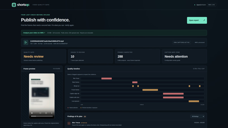Open the Issues to Review card showing 10
Image resolution: width=228 pixels, height=128 pixels.
(91, 56)
